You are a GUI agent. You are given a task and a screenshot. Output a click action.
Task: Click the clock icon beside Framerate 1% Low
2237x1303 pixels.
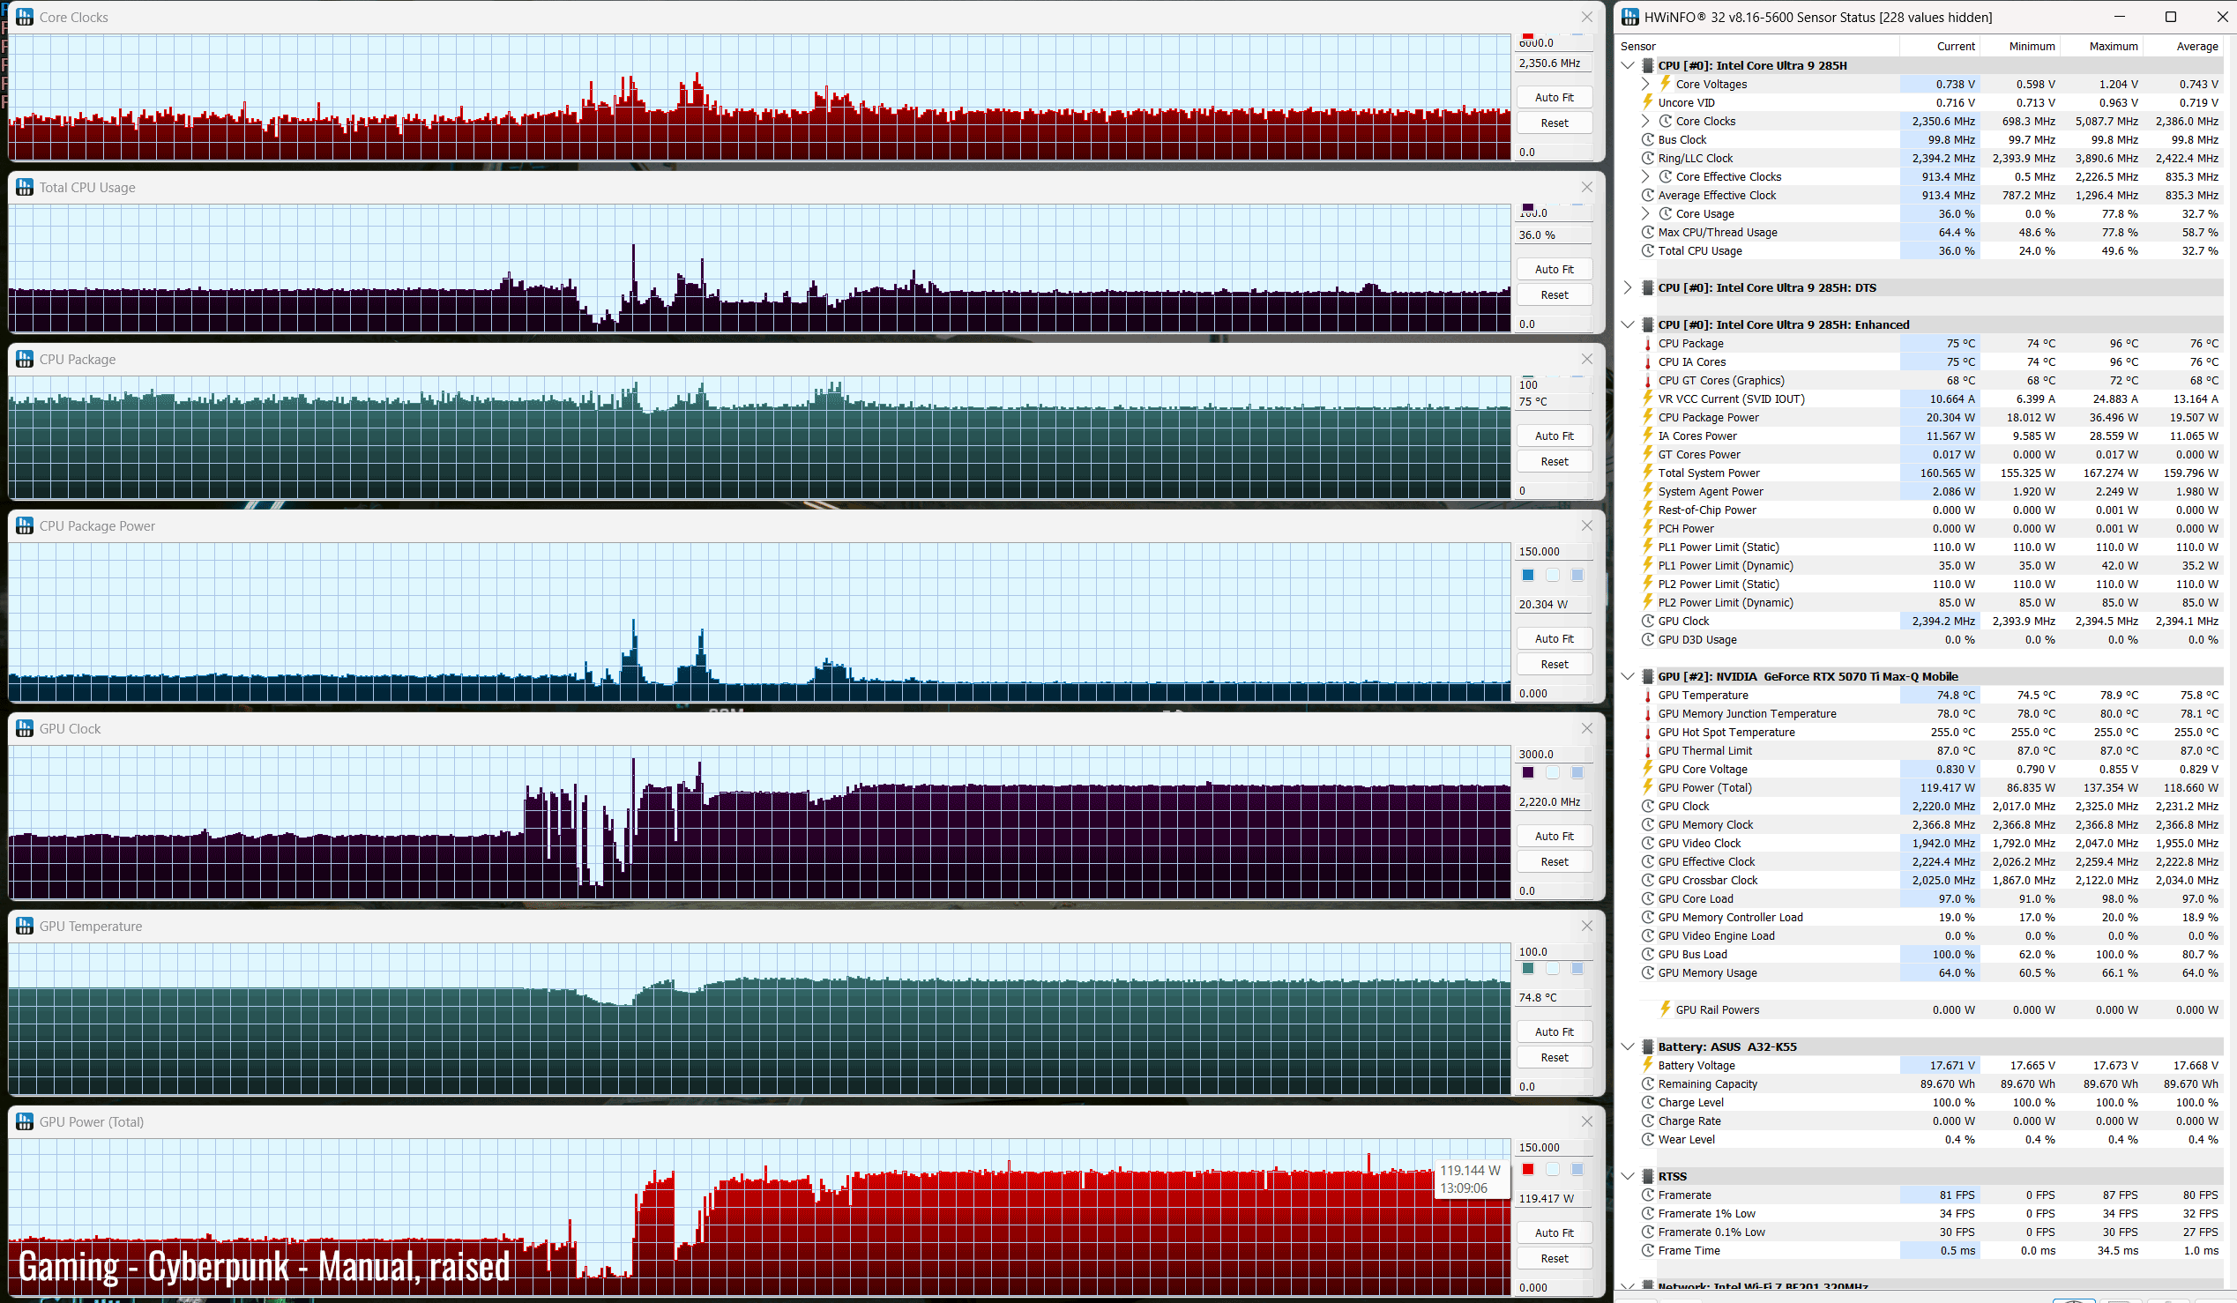[1648, 1213]
